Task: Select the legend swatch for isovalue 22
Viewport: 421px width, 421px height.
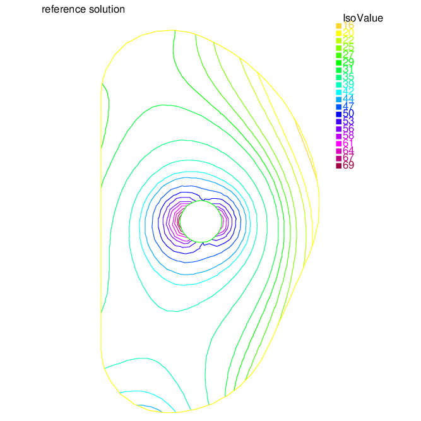Action: tap(338, 40)
